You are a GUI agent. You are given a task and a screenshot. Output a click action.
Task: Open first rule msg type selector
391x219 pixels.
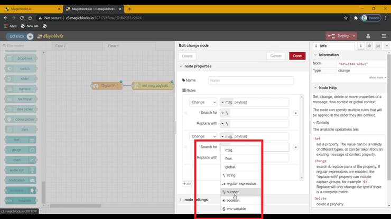(227, 102)
